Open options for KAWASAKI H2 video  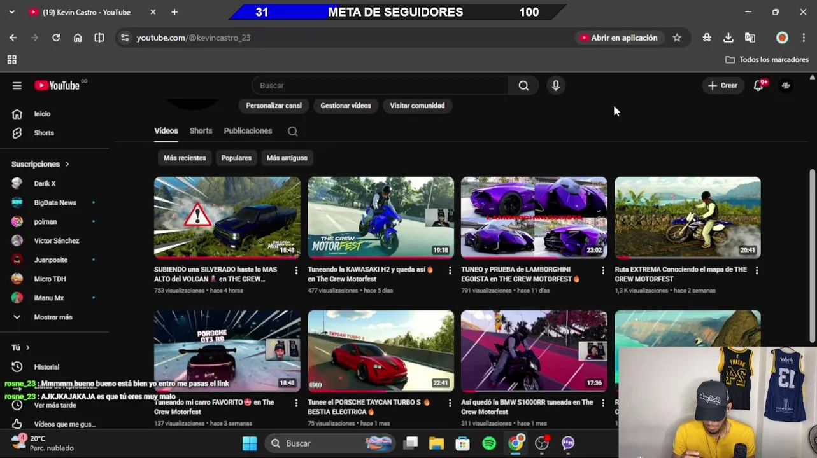click(450, 270)
